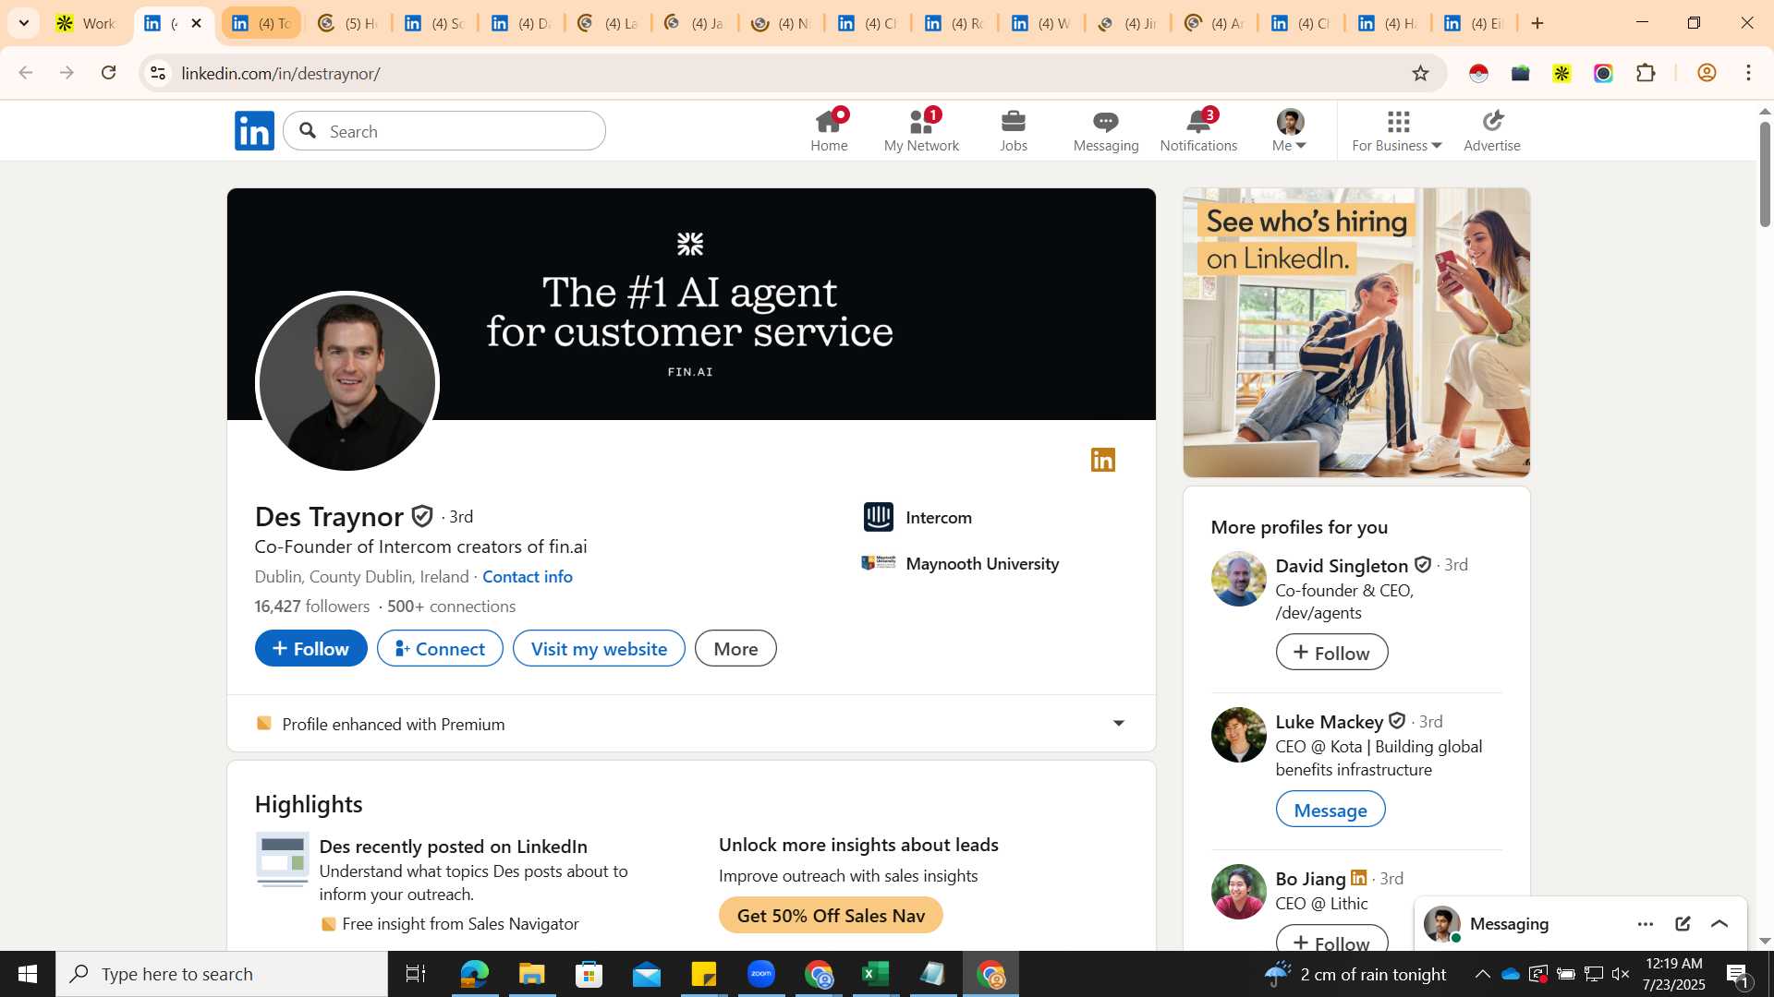Open the Chrome profile avatar icon

pyautogui.click(x=1707, y=73)
